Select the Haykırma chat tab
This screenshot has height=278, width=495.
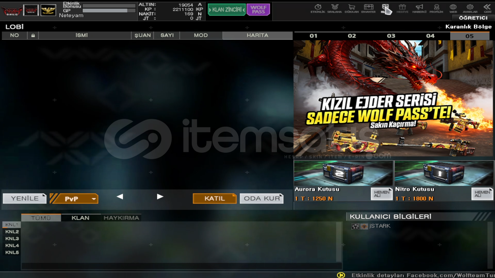pyautogui.click(x=121, y=218)
